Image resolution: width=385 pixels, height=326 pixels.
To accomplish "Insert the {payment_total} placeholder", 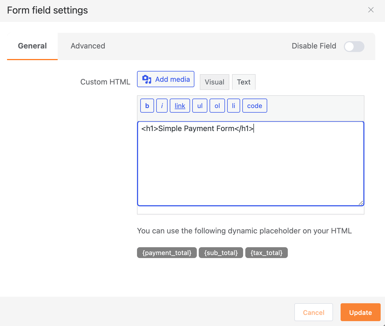I will click(x=167, y=252).
